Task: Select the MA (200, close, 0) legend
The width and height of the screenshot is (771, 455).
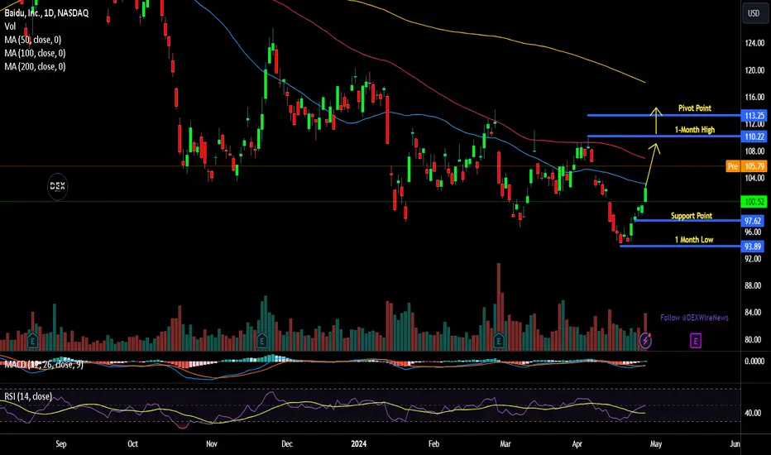Action: coord(35,66)
